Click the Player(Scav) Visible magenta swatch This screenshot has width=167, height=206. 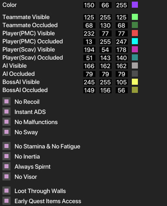pyautogui.click(x=135, y=49)
